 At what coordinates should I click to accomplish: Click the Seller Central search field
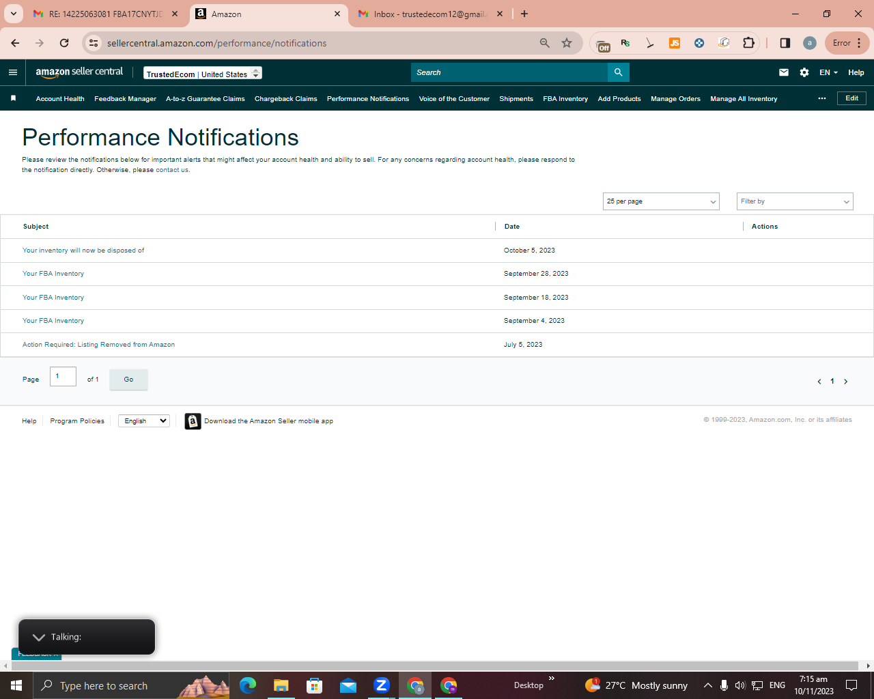(509, 72)
